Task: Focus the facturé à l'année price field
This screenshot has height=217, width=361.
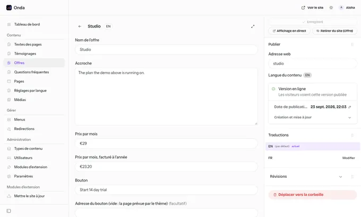Action: click(166, 167)
